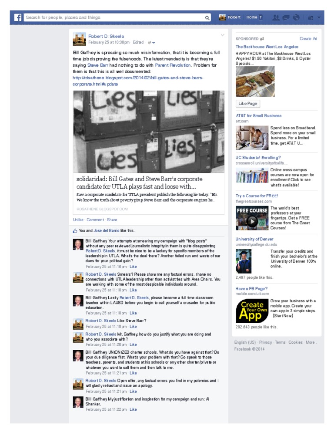Screen dimensions: 334x446
Task: Open the Lies graffiti preview image
Action: click(x=149, y=132)
